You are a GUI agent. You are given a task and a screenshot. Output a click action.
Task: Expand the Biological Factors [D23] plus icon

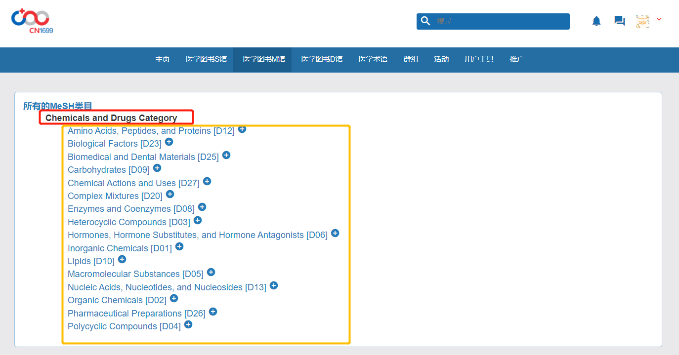169,142
